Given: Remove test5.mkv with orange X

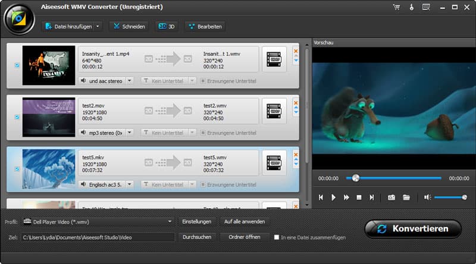Looking at the screenshot, I should click(296, 155).
